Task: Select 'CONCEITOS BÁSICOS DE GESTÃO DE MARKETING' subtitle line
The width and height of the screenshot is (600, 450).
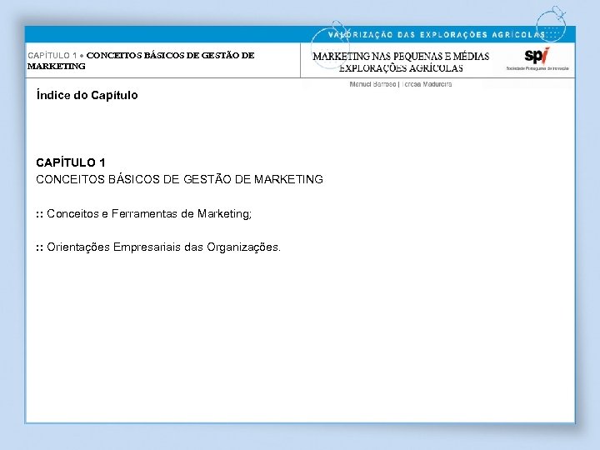Action: pos(179,179)
